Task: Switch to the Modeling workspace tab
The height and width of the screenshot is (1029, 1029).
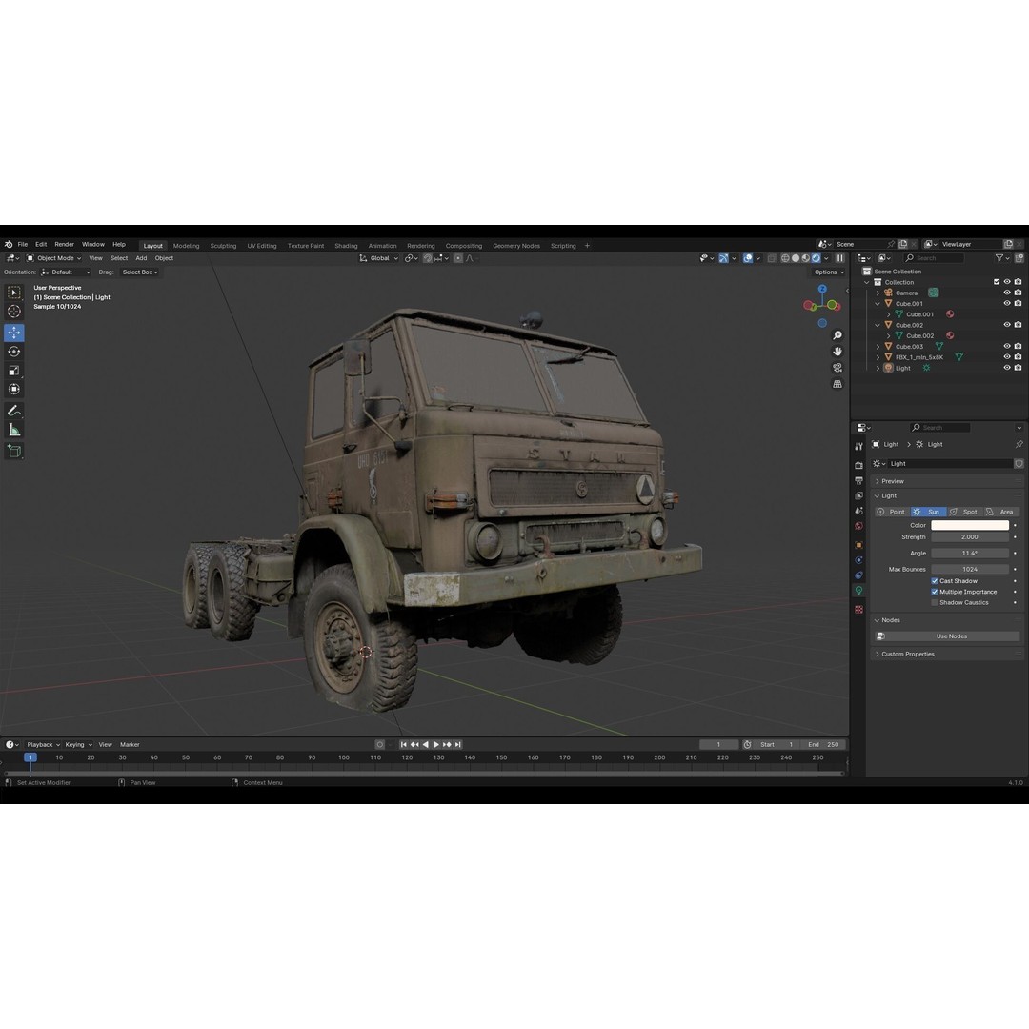Action: click(187, 246)
